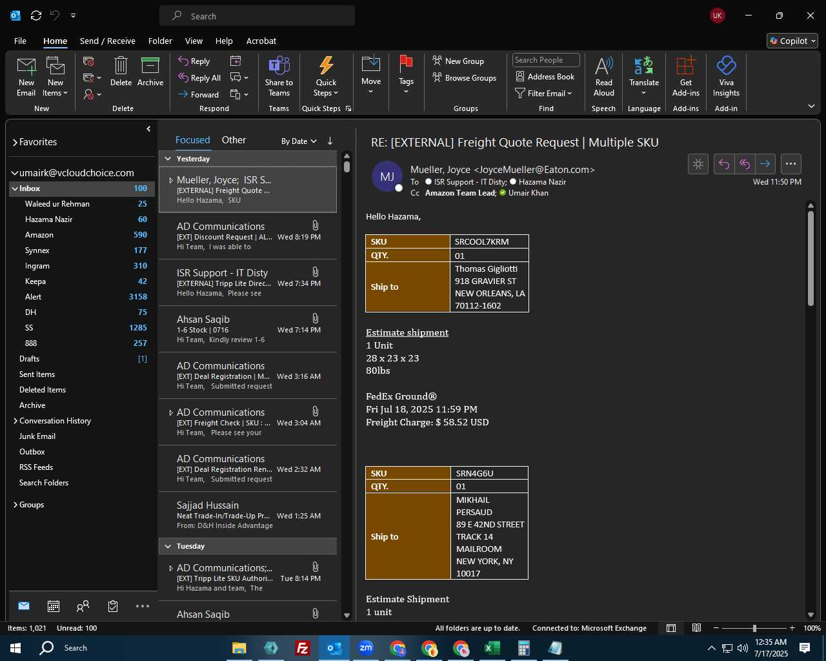Delete the selected message
This screenshot has width=826, height=661.
click(121, 71)
